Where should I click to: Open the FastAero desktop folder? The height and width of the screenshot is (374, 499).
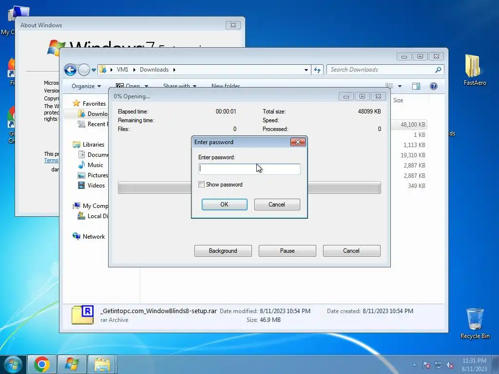click(x=475, y=70)
